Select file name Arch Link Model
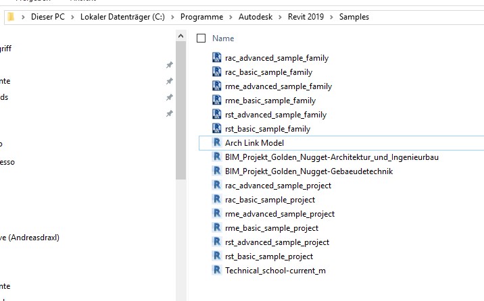 254,143
